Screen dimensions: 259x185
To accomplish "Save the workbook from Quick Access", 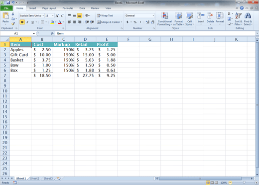I will pos(8,2).
